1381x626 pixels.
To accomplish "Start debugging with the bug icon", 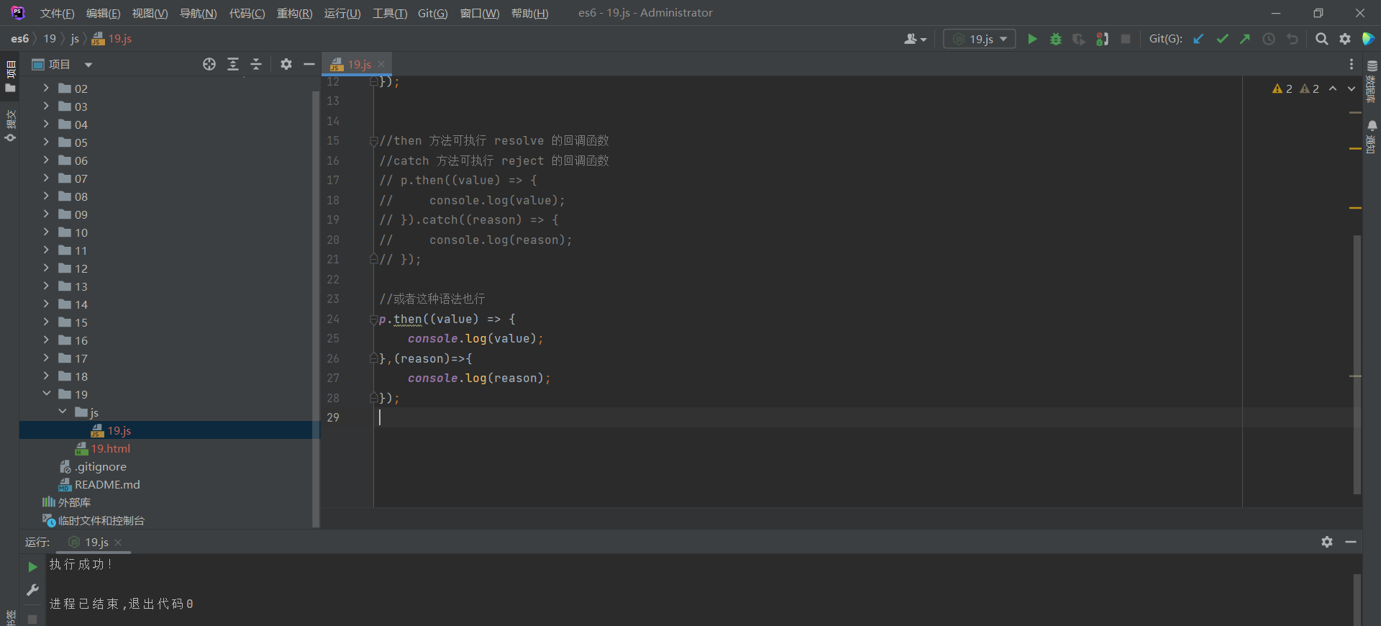I will pyautogui.click(x=1055, y=39).
